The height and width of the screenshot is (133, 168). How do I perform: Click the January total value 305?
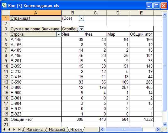pyautogui.click(x=73, y=119)
